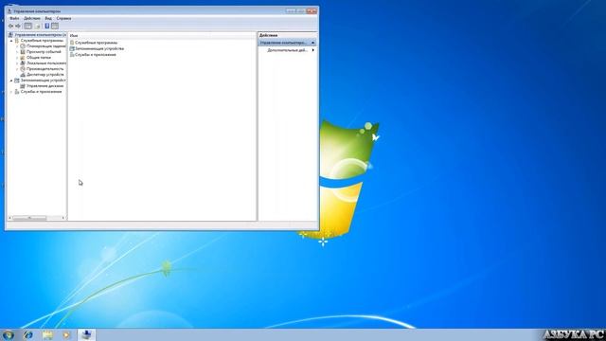Open Диспетчер устройств in the tree
The height and width of the screenshot is (341, 606).
click(45, 74)
